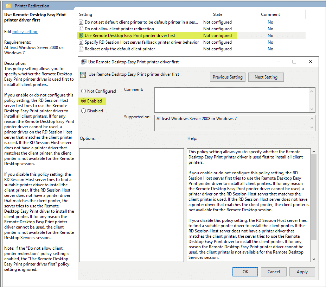
Task: Click the policy icon in the dialog header
Action: [x=83, y=74]
